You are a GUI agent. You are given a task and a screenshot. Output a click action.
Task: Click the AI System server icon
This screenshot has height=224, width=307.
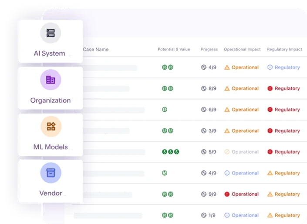(x=51, y=33)
